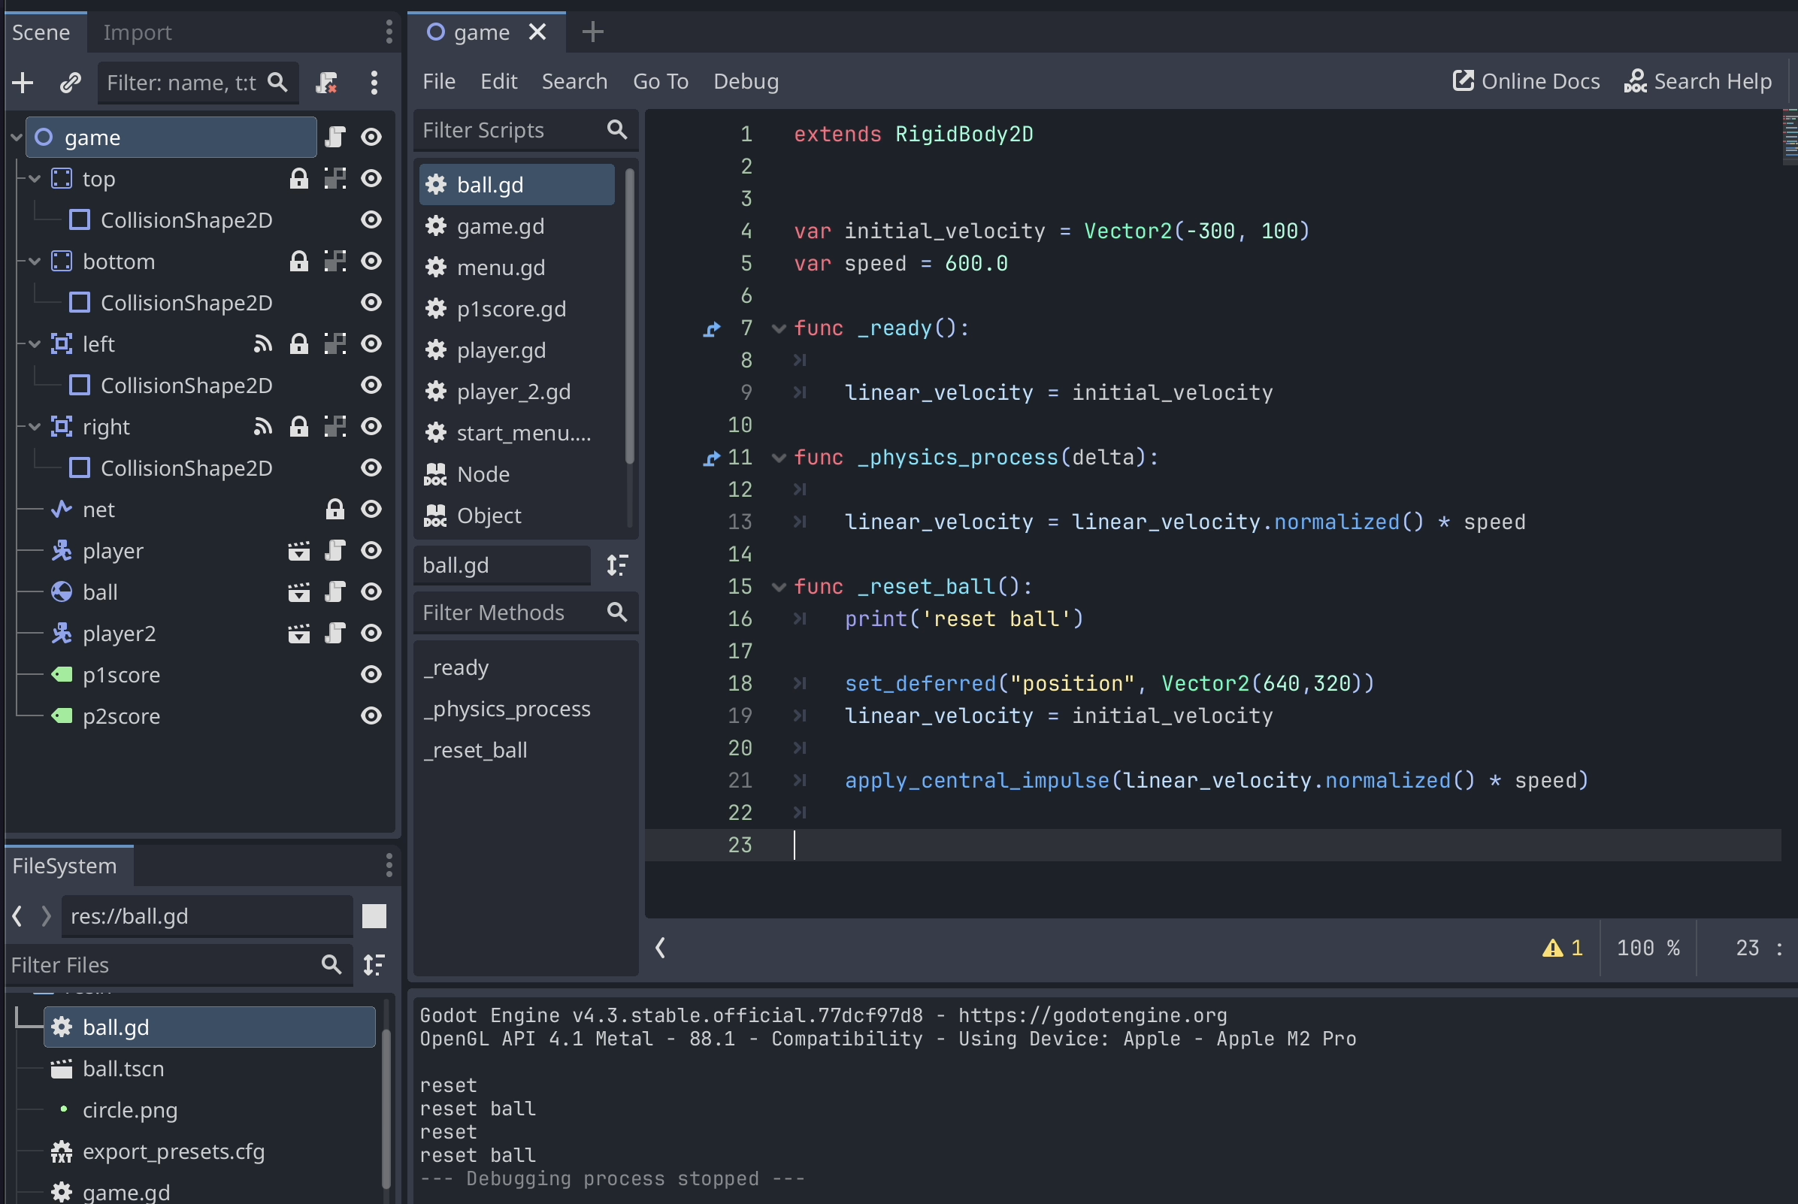The width and height of the screenshot is (1798, 1204).
Task: Click the res://ball.gd path field
Action: (x=207, y=916)
